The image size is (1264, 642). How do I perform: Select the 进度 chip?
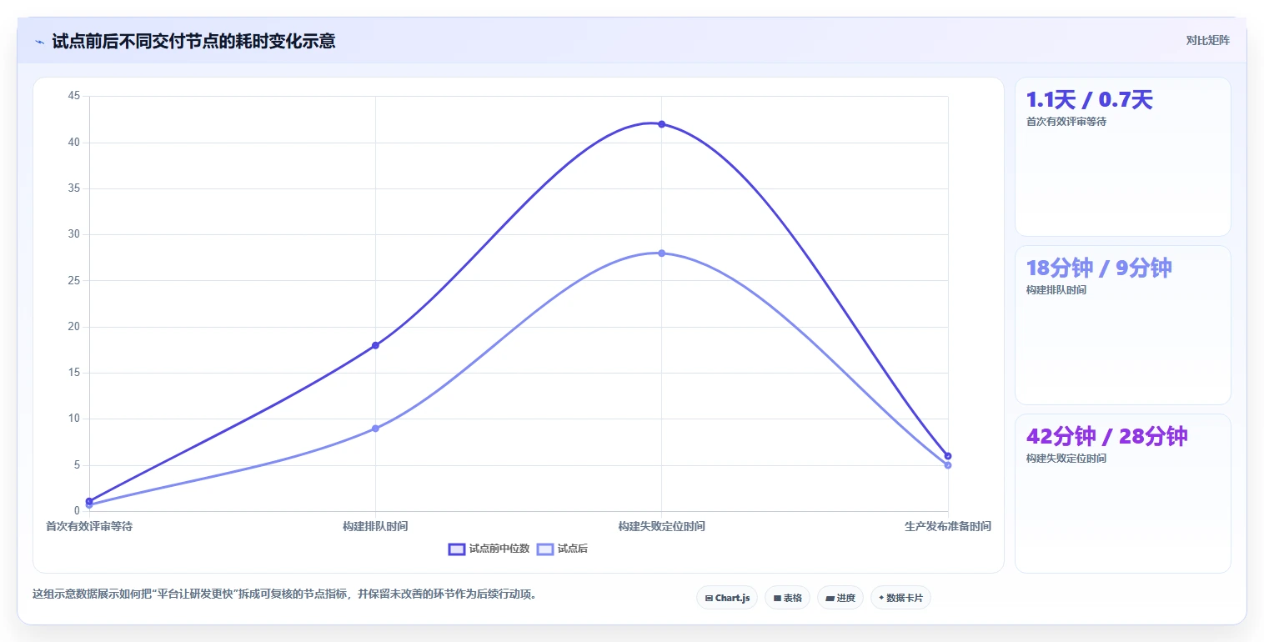click(840, 598)
